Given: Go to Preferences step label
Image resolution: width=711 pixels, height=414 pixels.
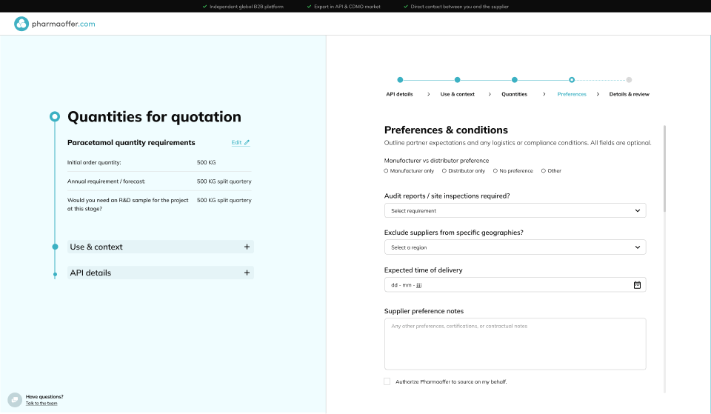Looking at the screenshot, I should click(x=572, y=94).
